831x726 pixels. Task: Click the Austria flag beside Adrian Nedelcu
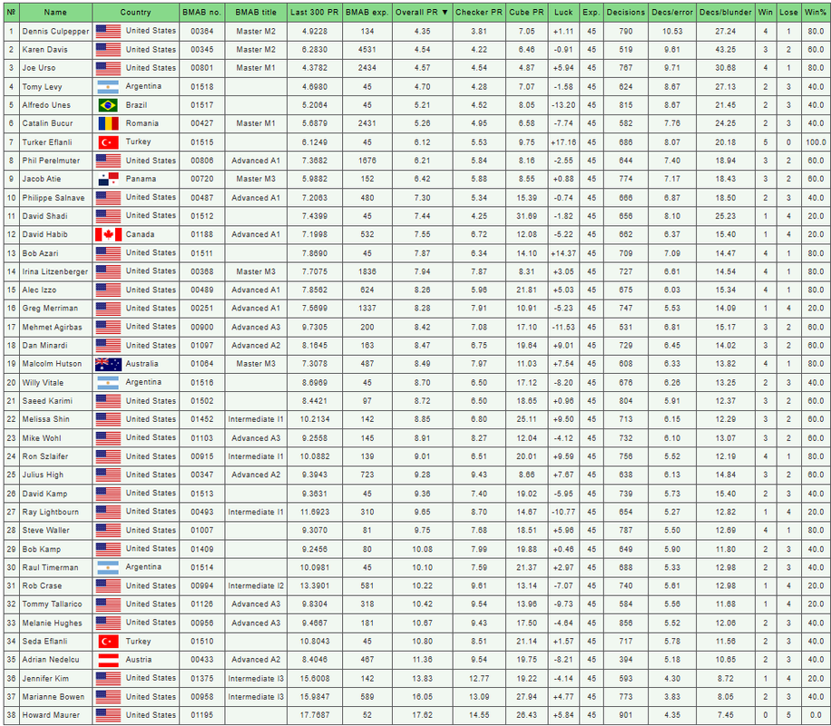click(x=108, y=660)
